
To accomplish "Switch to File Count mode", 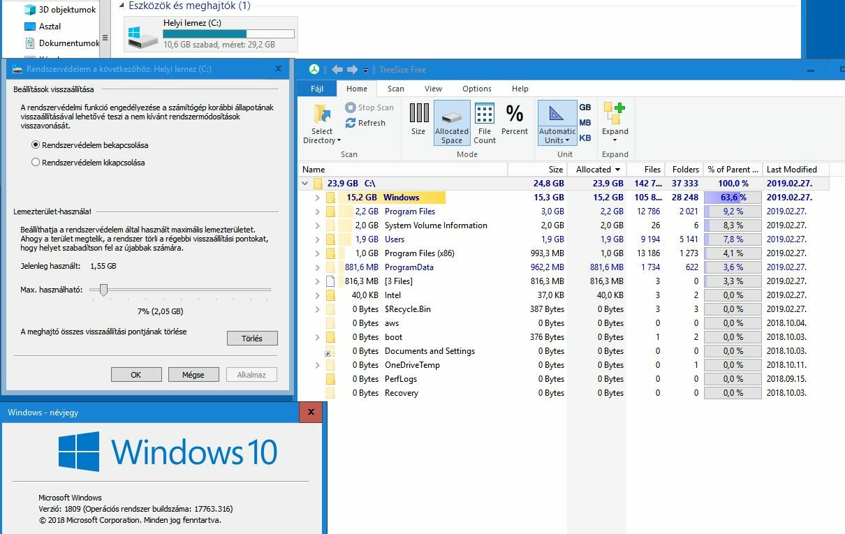I will [485, 124].
